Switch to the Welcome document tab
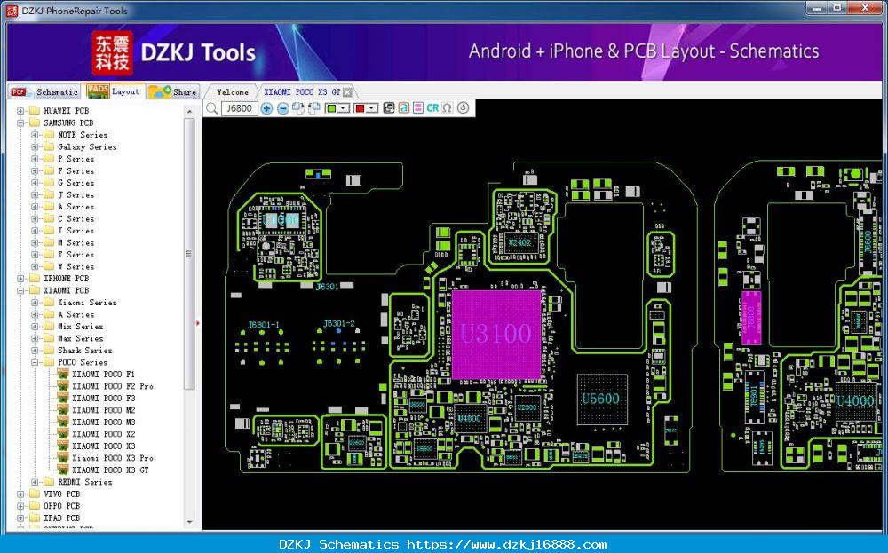888x553 pixels. coord(232,91)
